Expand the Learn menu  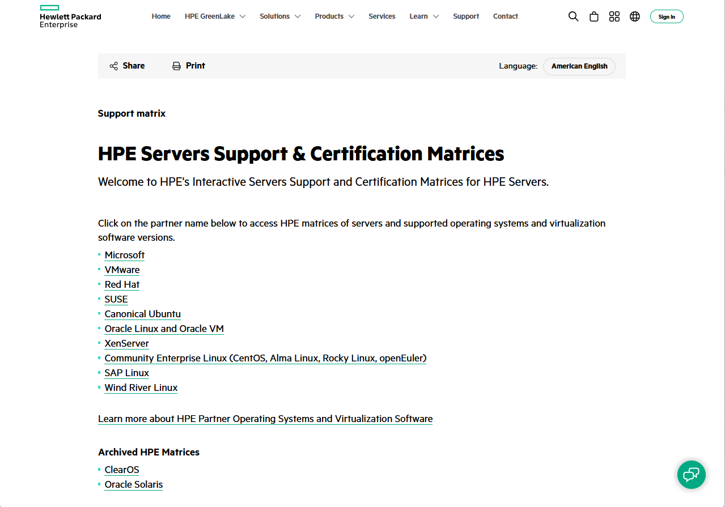click(x=424, y=16)
